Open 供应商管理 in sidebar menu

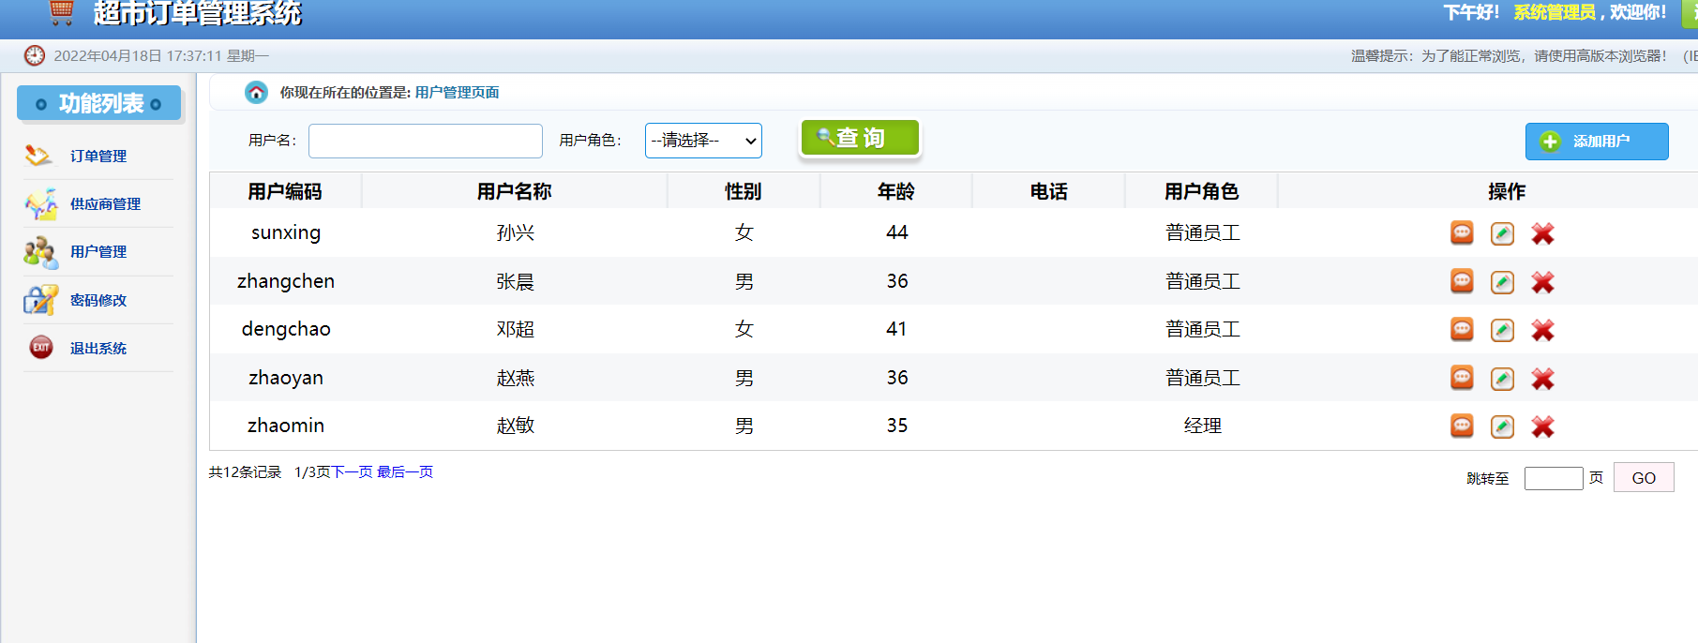click(x=105, y=204)
